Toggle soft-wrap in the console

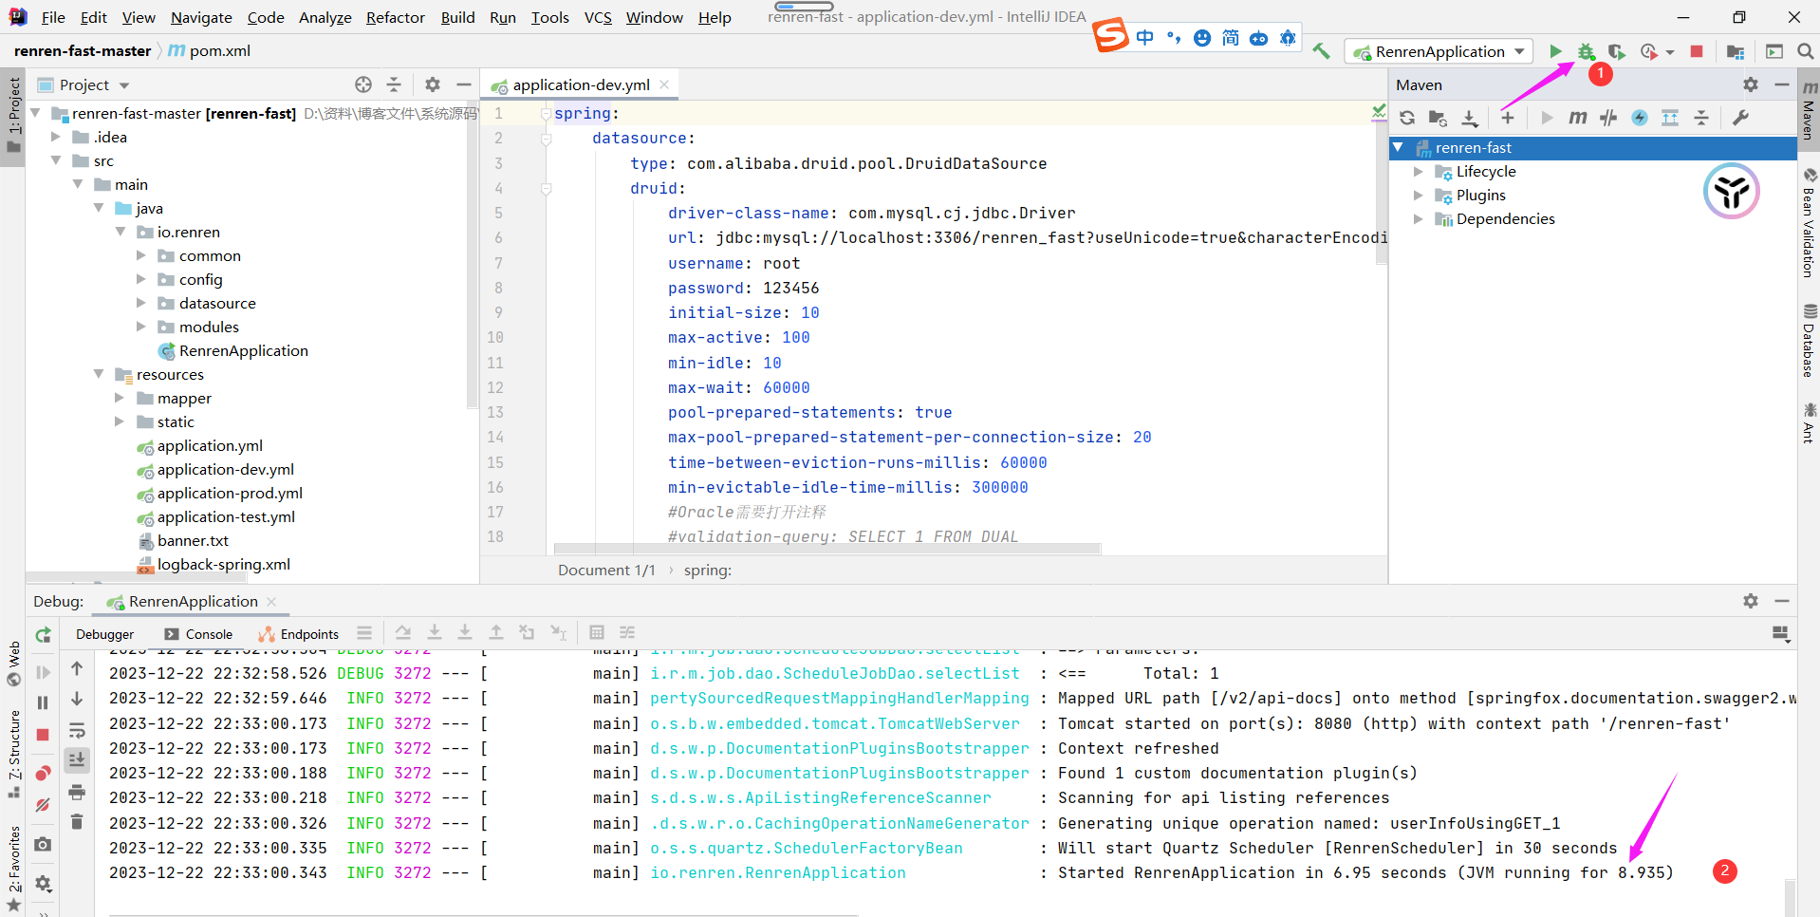tap(77, 731)
